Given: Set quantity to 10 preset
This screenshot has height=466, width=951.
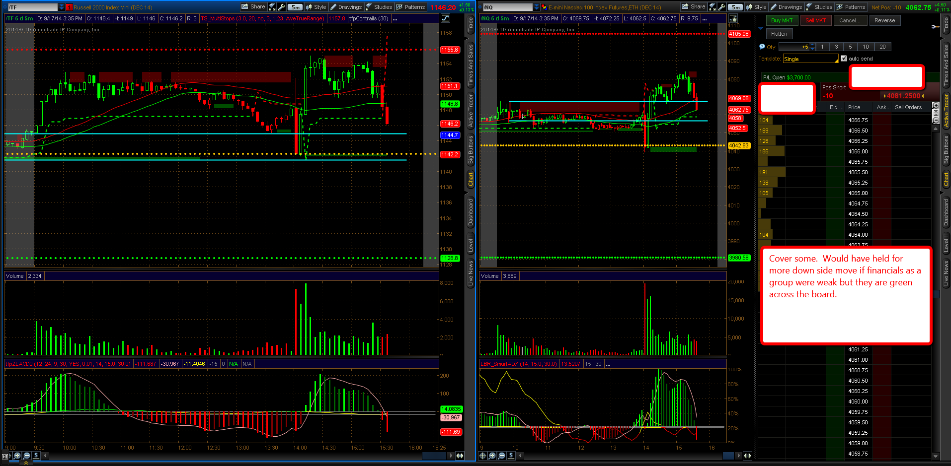Looking at the screenshot, I should [866, 47].
